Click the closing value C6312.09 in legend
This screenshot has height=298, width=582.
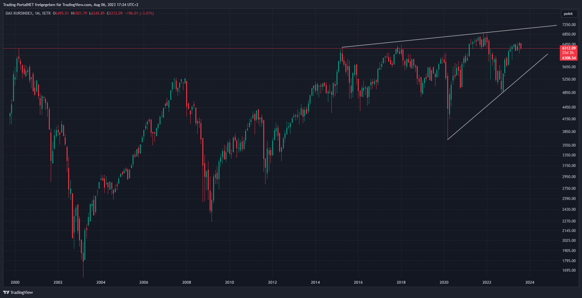[114, 13]
